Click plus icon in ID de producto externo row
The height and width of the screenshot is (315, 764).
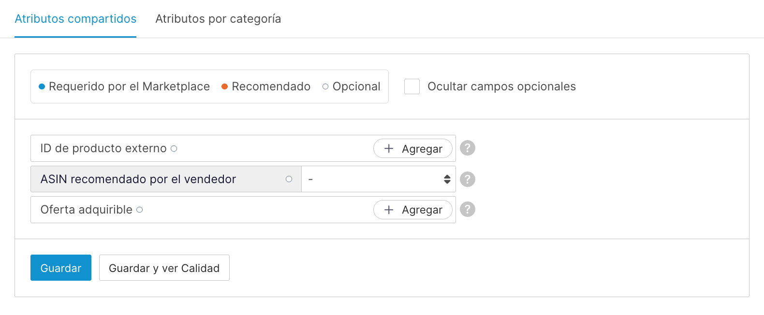point(389,148)
